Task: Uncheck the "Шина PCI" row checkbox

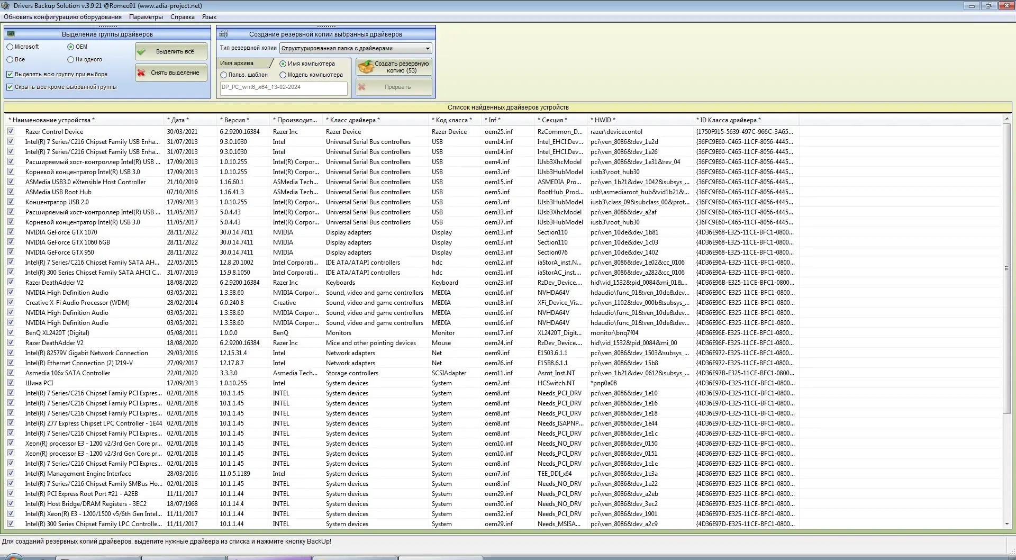Action: coord(11,383)
